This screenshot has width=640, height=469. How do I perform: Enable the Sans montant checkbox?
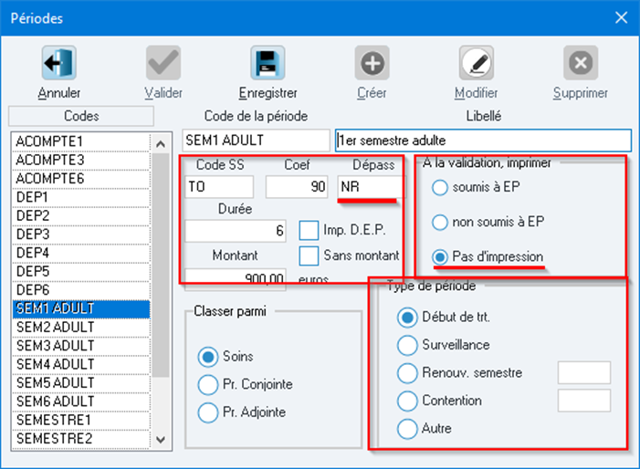click(309, 256)
